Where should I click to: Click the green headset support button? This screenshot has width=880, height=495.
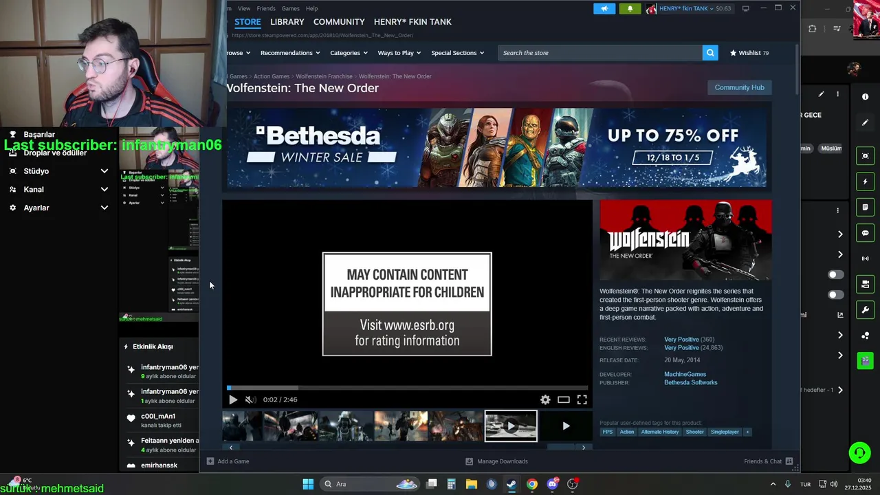859,452
